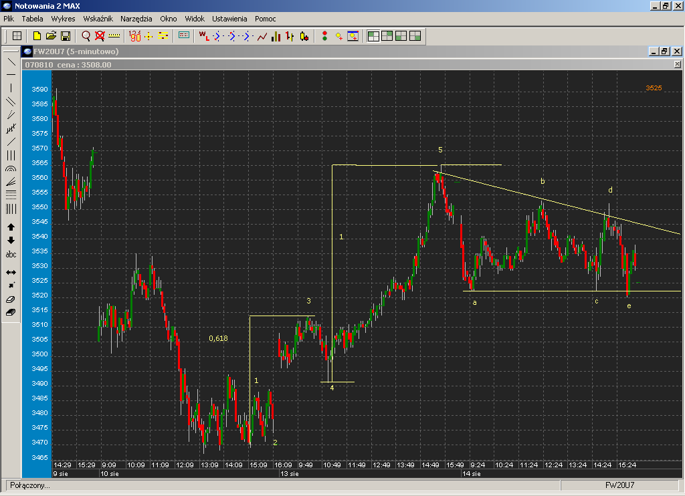Select the first window layout icon
Screen dimensions: 685x496
coord(373,36)
